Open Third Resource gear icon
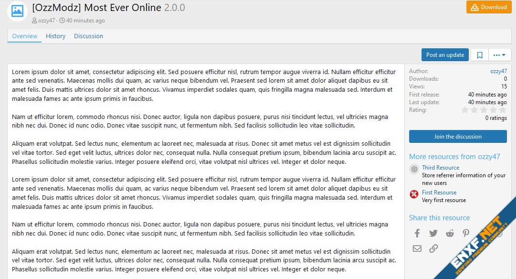Image resolution: width=516 pixels, height=279 pixels. (414, 169)
